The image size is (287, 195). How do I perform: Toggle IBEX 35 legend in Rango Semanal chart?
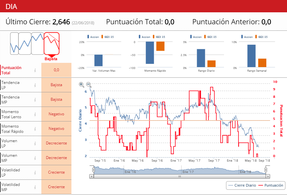point(261,37)
